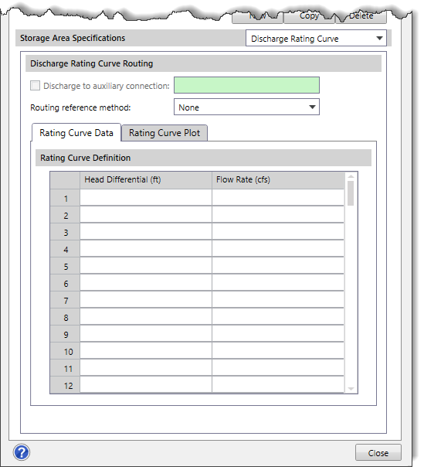Select Head Differential cell in row 12

[146, 384]
